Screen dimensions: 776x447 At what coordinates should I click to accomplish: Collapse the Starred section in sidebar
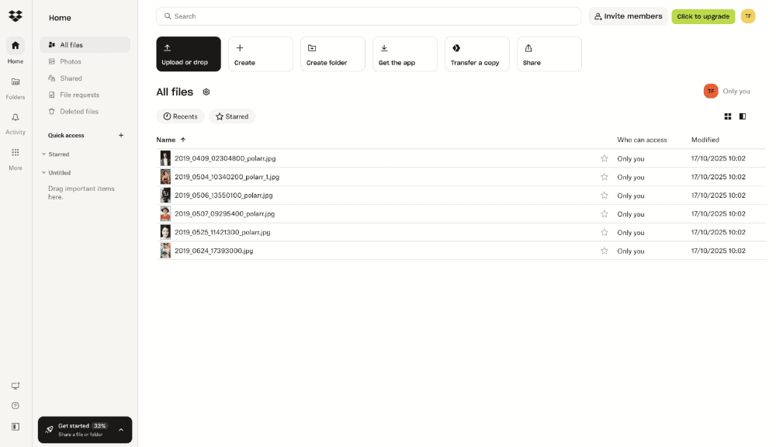point(44,154)
